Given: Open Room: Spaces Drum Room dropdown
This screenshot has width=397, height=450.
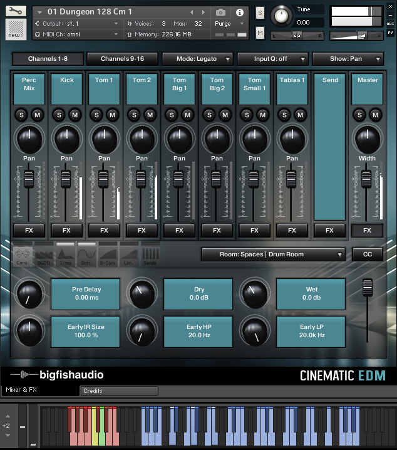Looking at the screenshot, I should pyautogui.click(x=273, y=254).
